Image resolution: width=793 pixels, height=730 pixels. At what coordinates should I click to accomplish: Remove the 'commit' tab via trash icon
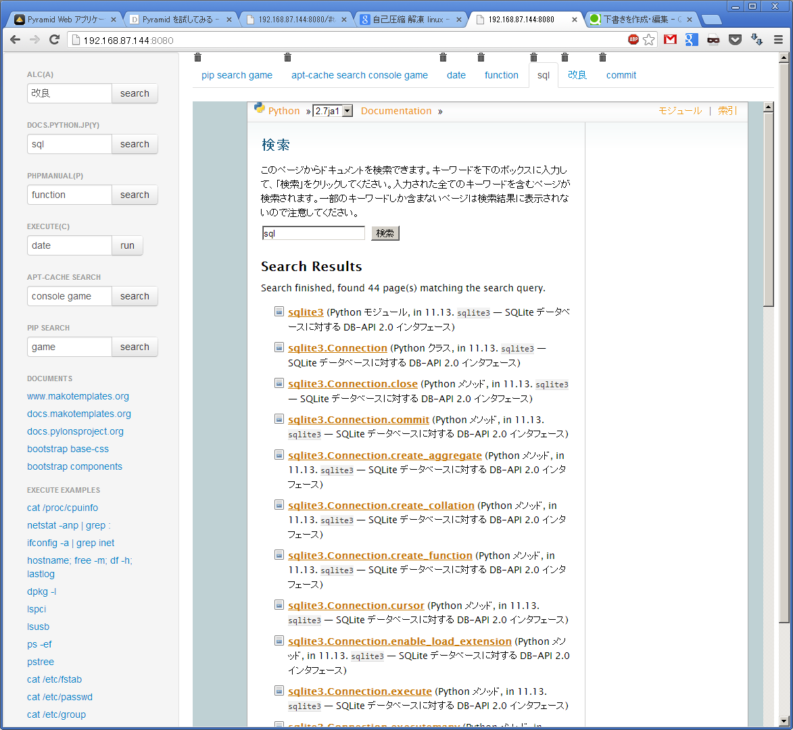[x=602, y=57]
